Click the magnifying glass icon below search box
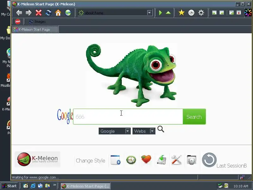This screenshot has height=190, width=253. [161, 129]
